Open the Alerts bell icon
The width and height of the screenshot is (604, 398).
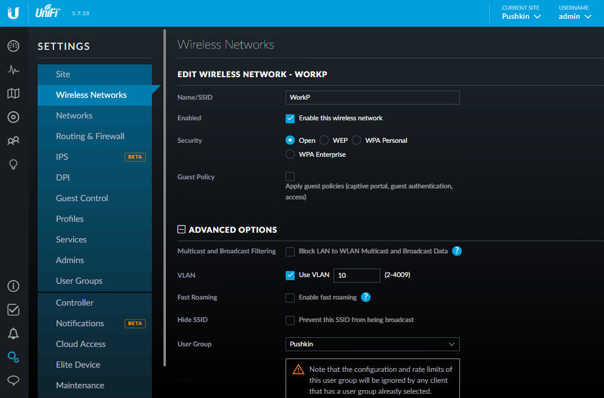(13, 333)
